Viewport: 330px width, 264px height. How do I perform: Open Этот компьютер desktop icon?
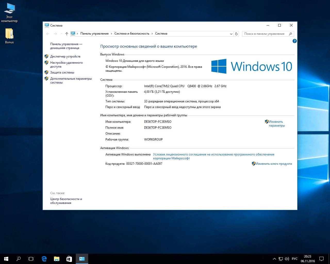pyautogui.click(x=9, y=13)
